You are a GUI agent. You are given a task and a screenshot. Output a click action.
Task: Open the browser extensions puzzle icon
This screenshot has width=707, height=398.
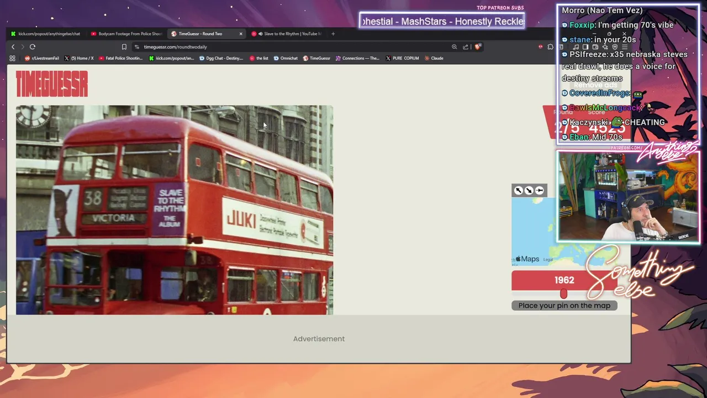pos(550,47)
